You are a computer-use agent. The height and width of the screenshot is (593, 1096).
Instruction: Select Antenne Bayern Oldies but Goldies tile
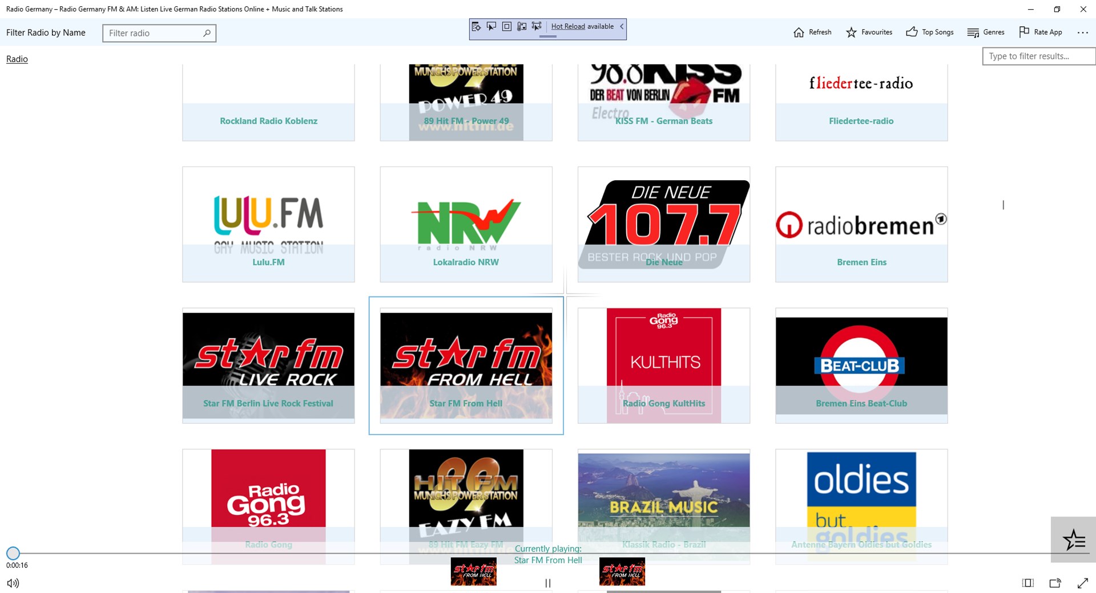tap(861, 507)
